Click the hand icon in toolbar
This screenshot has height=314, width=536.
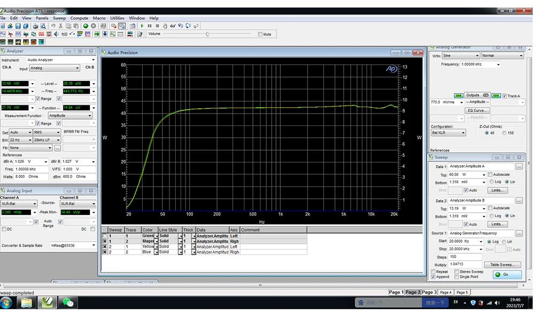coord(165,26)
